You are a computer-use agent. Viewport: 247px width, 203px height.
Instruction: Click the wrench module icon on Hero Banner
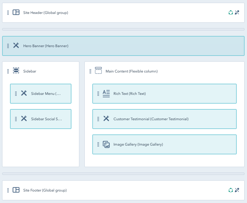click(x=16, y=46)
